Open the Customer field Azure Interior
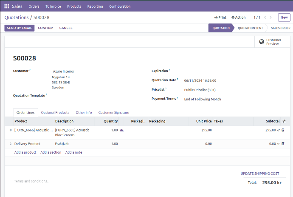 pos(64,71)
